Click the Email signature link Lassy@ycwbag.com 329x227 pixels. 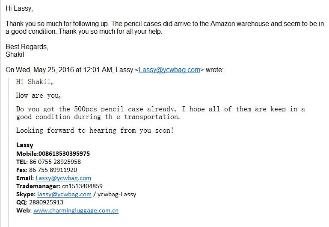click(x=63, y=178)
